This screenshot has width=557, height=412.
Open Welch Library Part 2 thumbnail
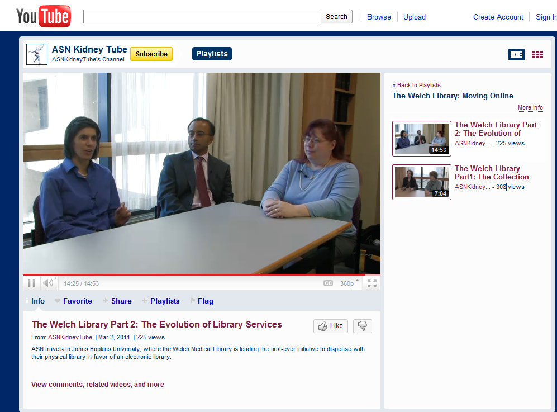click(x=422, y=139)
